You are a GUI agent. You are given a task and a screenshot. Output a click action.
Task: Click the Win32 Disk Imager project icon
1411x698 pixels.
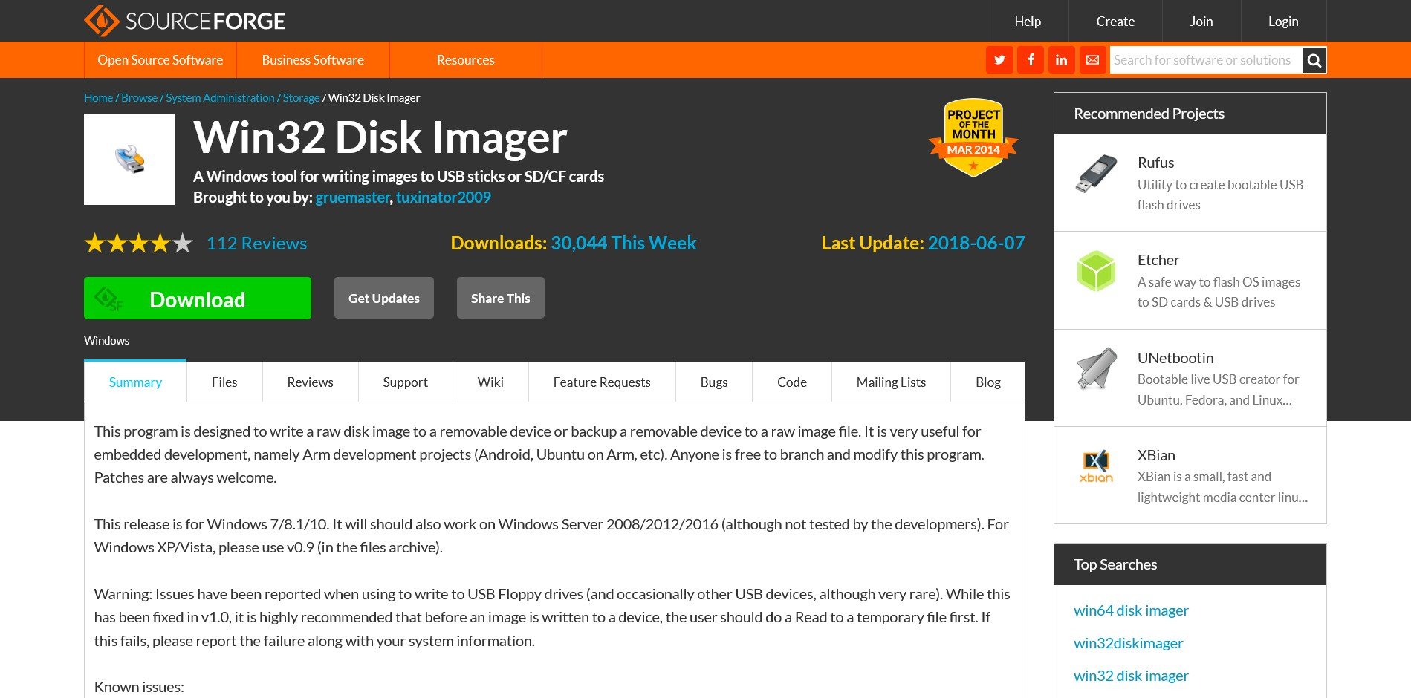pyautogui.click(x=129, y=159)
